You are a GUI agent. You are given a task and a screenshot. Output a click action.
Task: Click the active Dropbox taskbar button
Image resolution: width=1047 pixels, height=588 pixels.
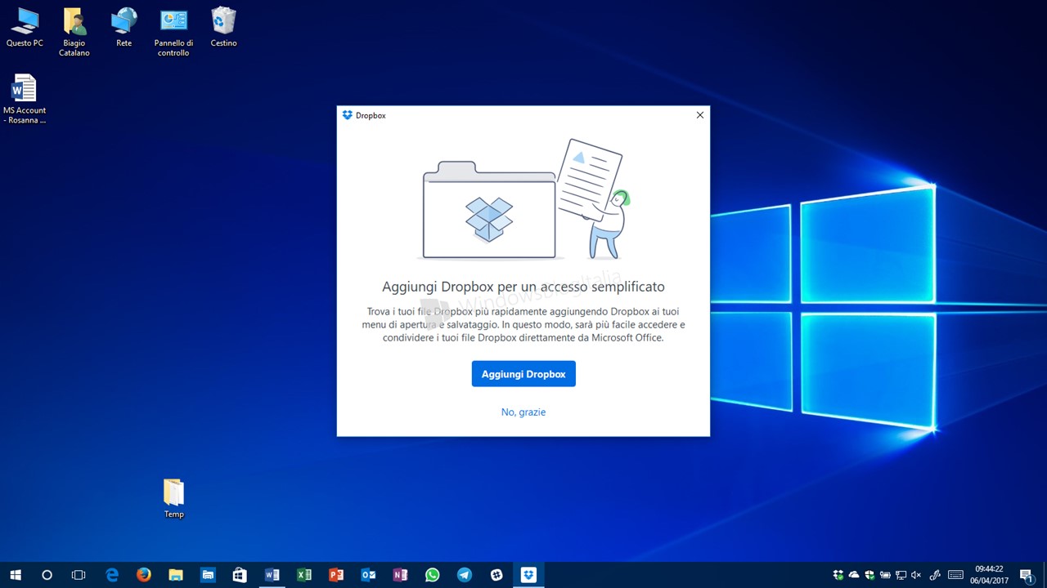(x=528, y=575)
